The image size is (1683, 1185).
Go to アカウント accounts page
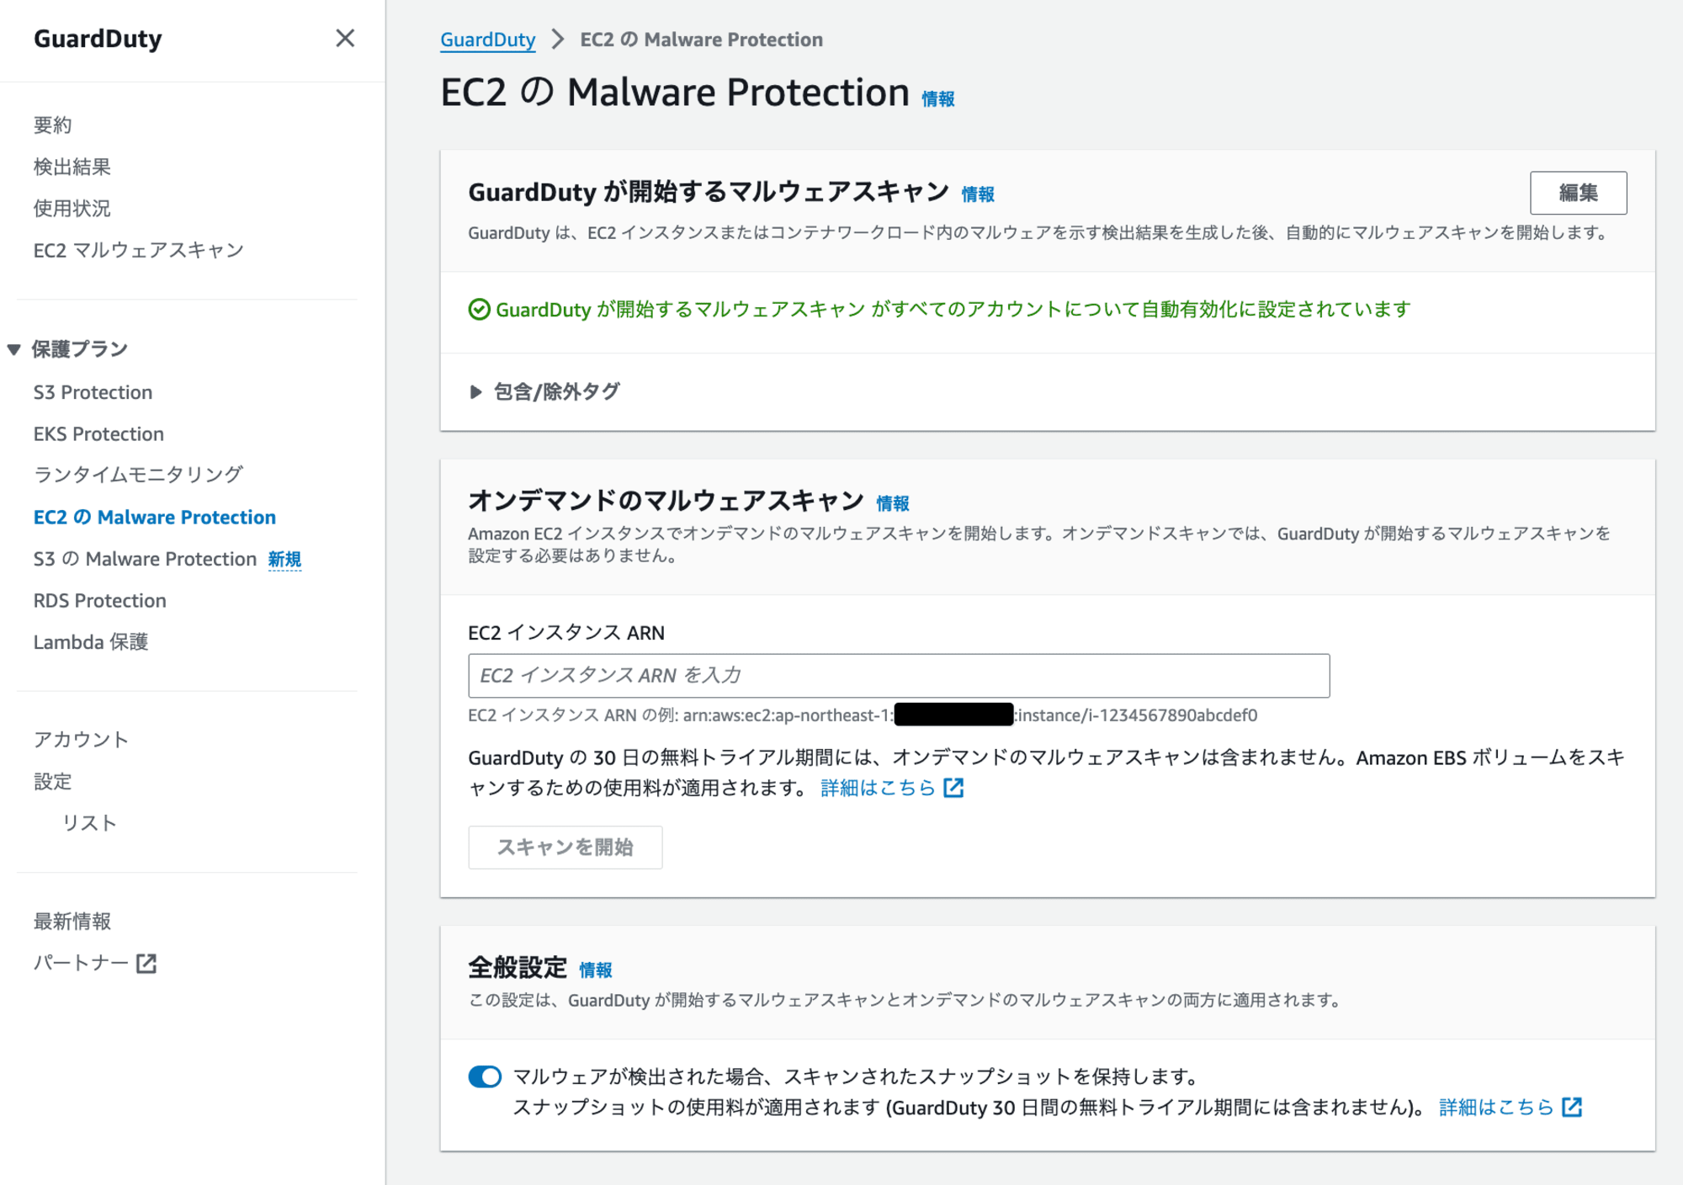[81, 740]
